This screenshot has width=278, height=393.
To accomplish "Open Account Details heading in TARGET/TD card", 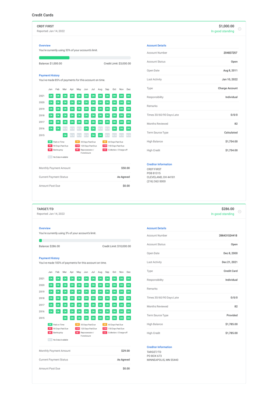I will point(156,228).
